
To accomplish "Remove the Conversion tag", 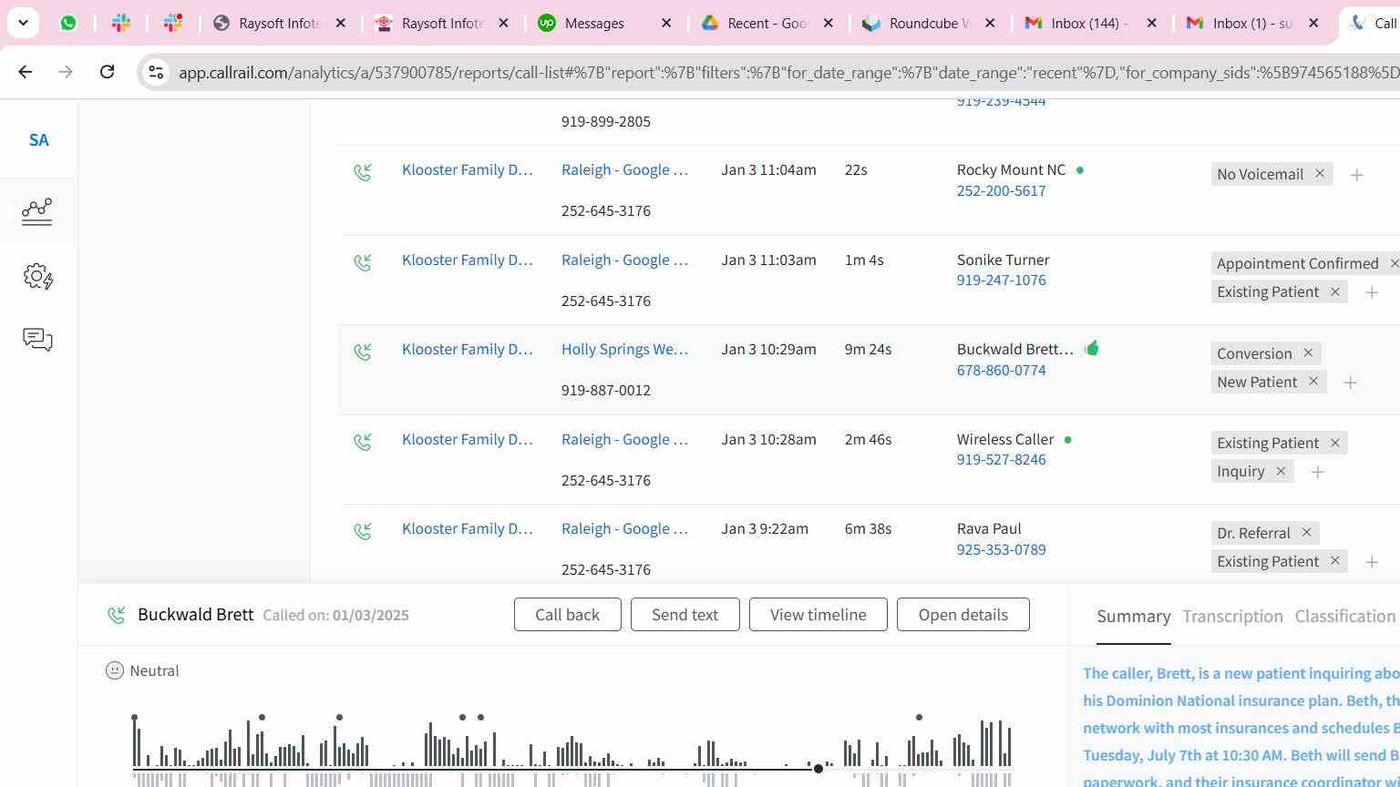I will click(1308, 353).
